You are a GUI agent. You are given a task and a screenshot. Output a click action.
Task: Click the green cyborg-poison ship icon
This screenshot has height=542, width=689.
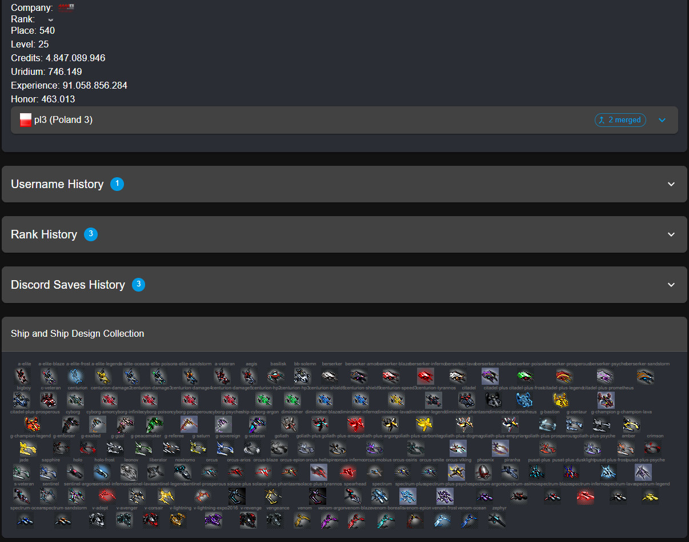155,424
